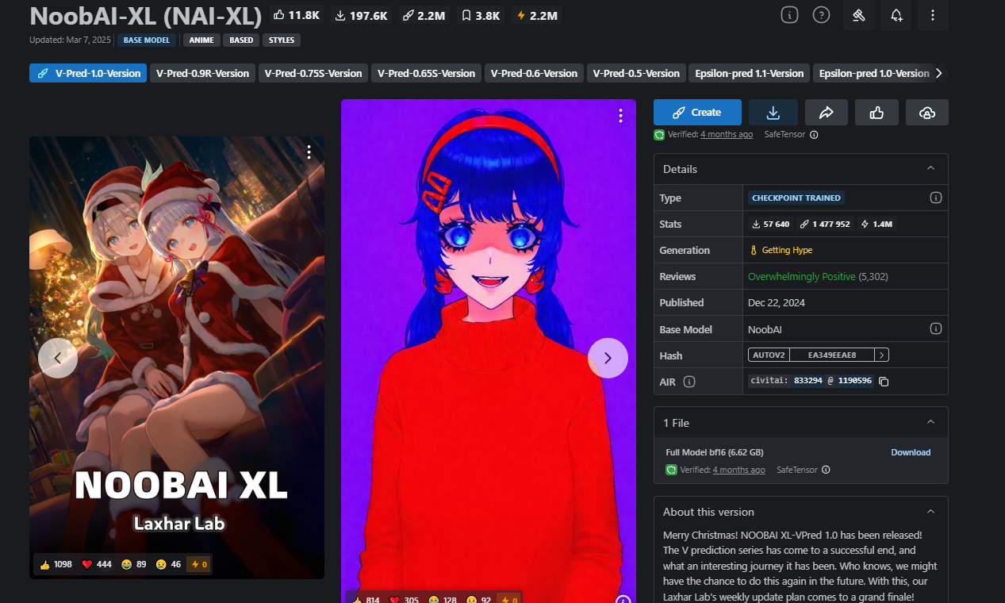Screen dimensions: 1005x603
Task: Switch to Epsilon-pred 1.1-Version tab
Action: point(749,73)
